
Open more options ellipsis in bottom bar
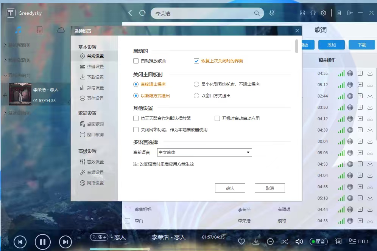pyautogui.click(x=270, y=242)
